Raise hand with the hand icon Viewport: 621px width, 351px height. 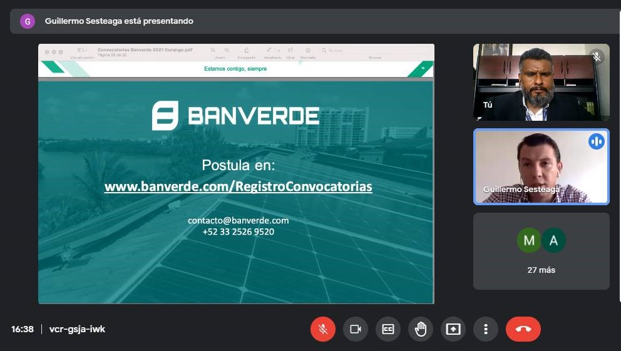tap(421, 329)
